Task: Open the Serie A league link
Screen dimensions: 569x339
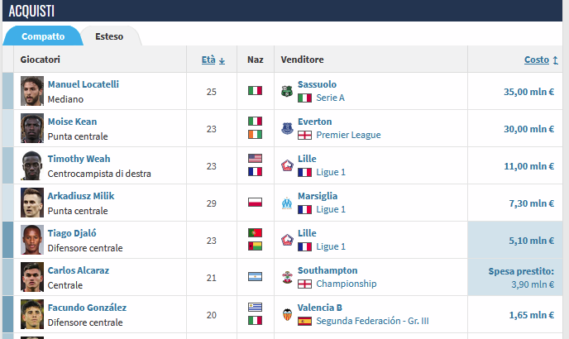Action: click(330, 98)
